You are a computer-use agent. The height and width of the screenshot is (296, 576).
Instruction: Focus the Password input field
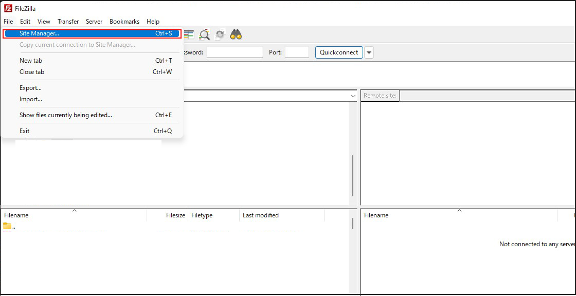pos(235,52)
